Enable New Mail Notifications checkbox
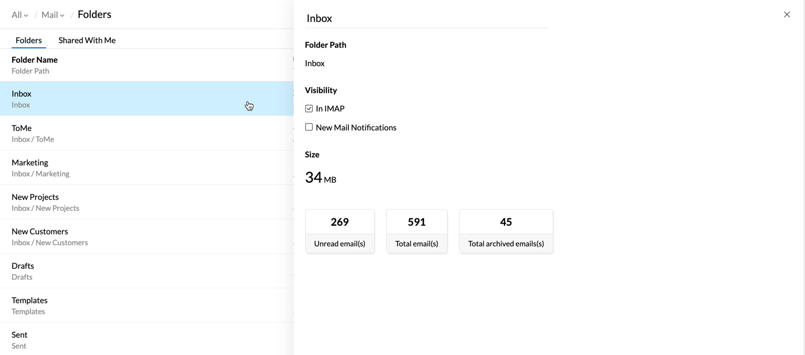This screenshot has width=805, height=355. (309, 127)
